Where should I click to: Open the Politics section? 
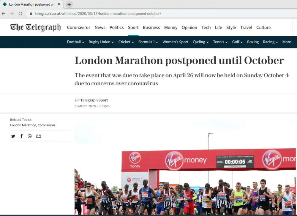pyautogui.click(x=117, y=27)
